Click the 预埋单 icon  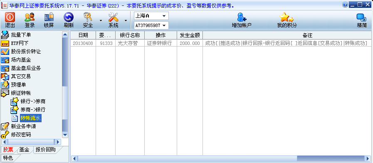click(x=5, y=85)
